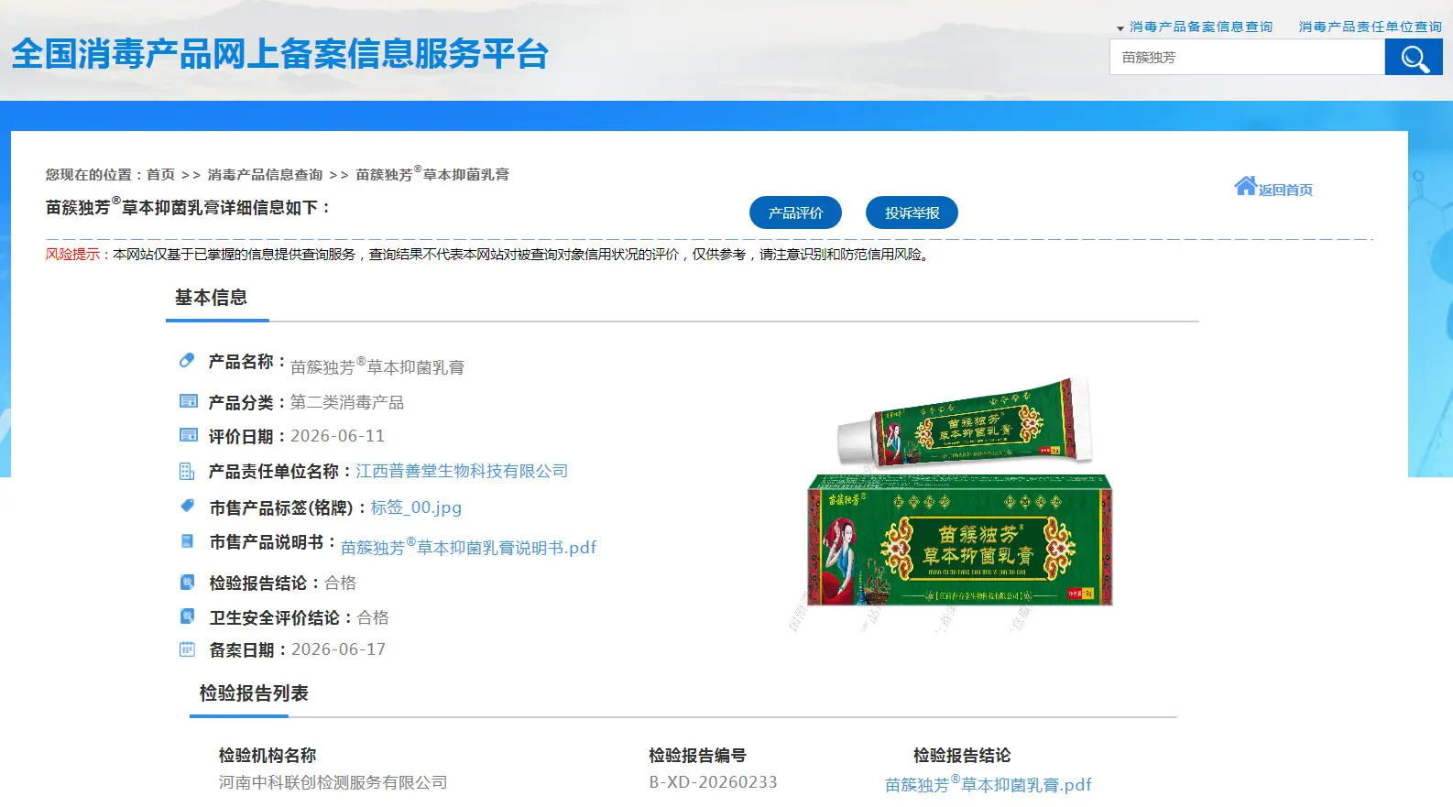Click the book icon beside 市售产品说明书
The height and width of the screenshot is (807, 1453).
click(x=187, y=541)
